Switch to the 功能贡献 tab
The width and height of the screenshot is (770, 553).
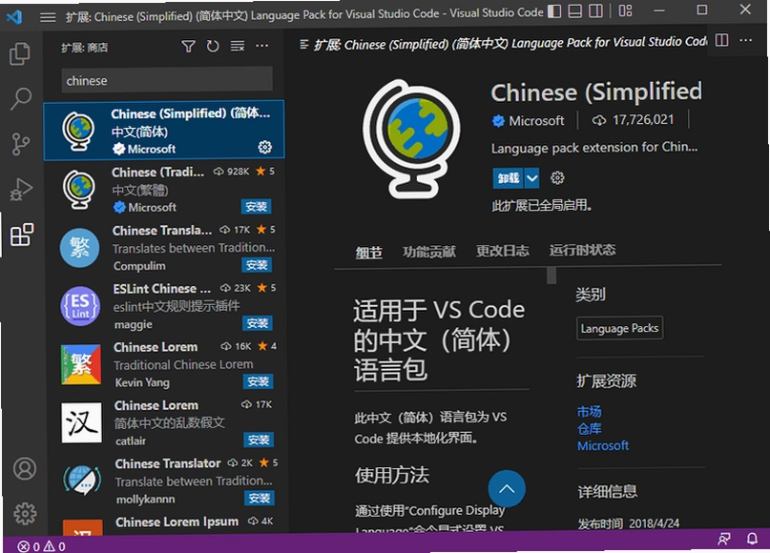(429, 252)
